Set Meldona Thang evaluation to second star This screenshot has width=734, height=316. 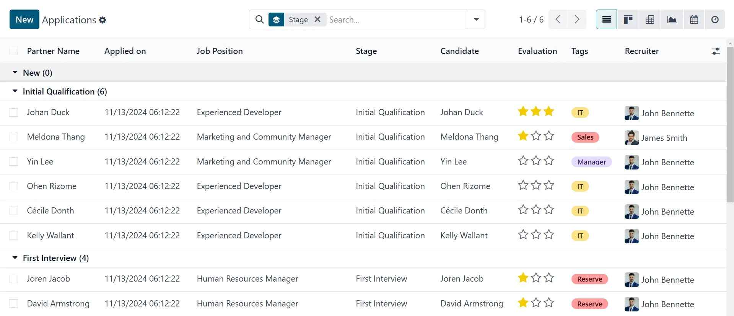point(536,136)
